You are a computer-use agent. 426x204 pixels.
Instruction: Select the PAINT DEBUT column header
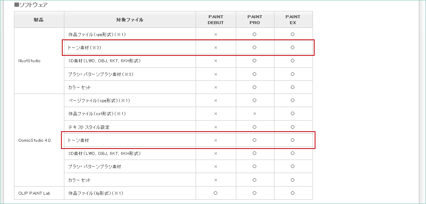coord(216,19)
